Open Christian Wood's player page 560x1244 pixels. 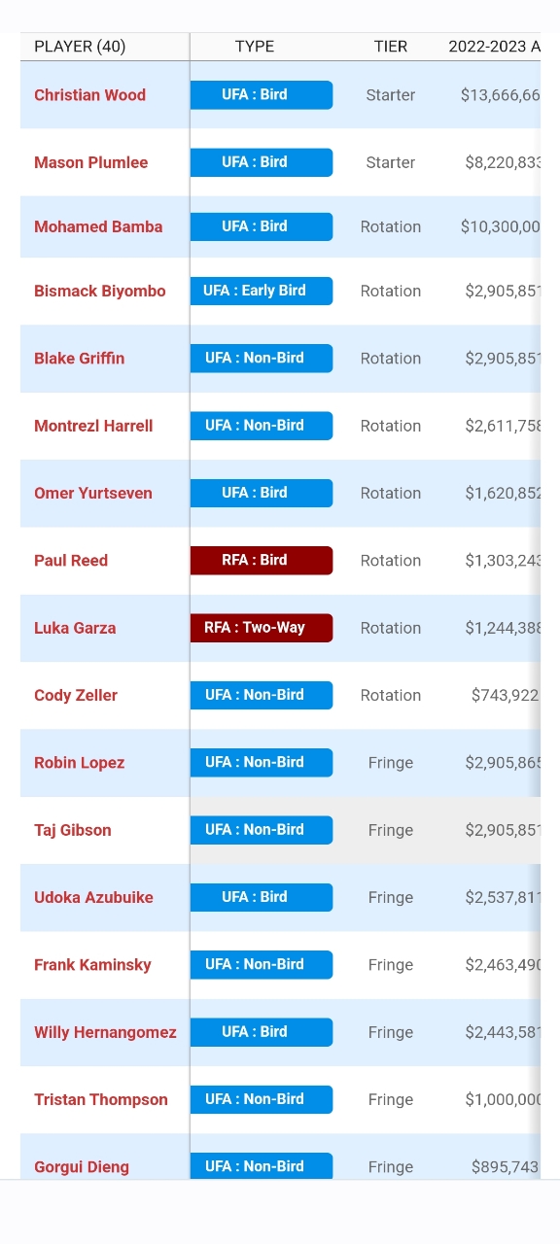89,95
